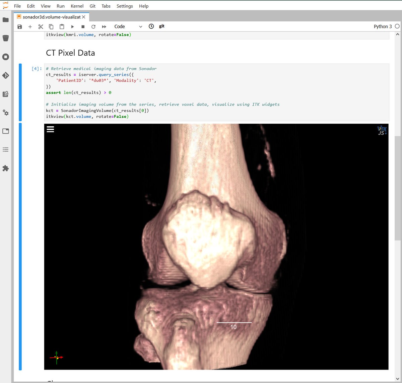Open the Settings menu

pos(124,6)
